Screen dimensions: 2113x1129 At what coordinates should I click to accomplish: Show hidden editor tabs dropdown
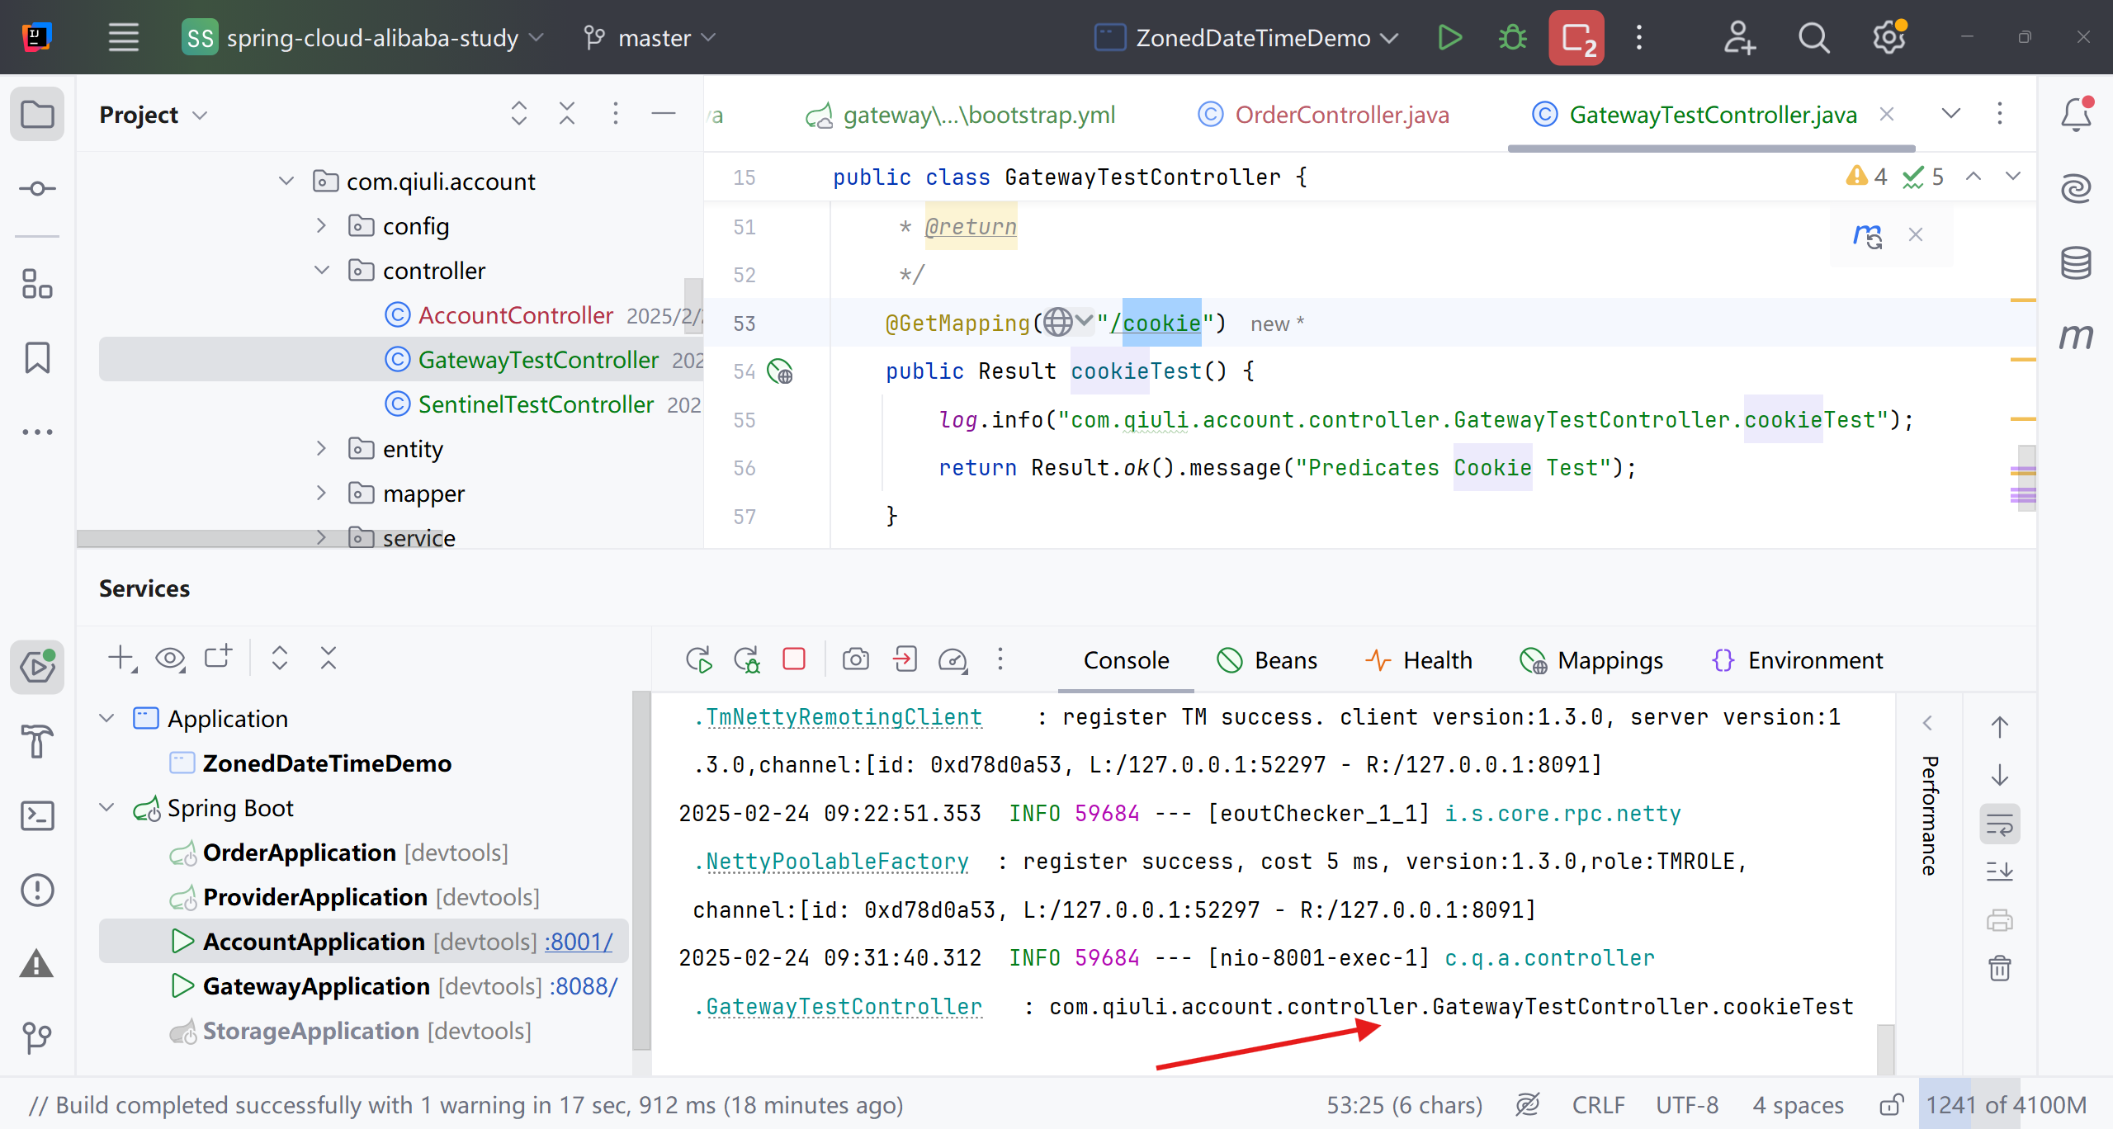(x=1951, y=114)
